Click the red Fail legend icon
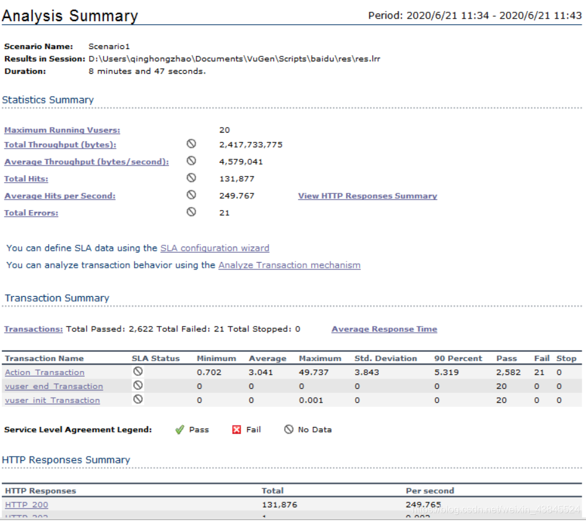The width and height of the screenshot is (586, 521). pos(236,430)
